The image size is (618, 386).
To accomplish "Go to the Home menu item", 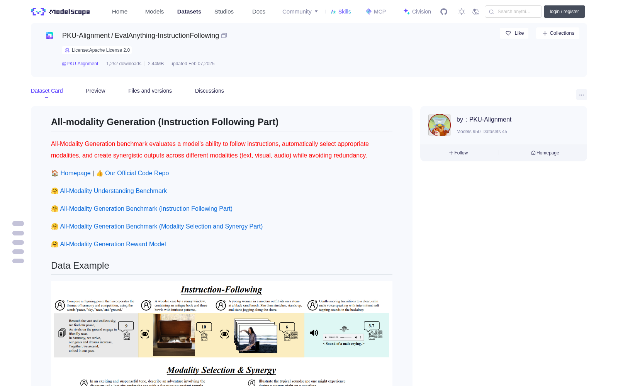I will [x=120, y=12].
